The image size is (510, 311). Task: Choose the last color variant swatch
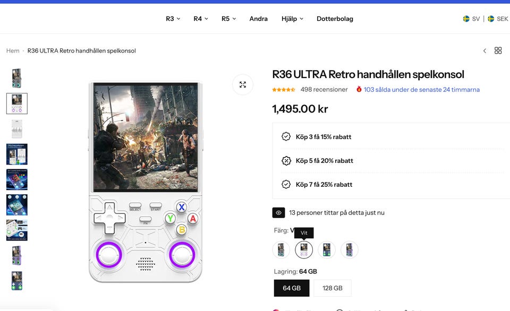(x=349, y=250)
